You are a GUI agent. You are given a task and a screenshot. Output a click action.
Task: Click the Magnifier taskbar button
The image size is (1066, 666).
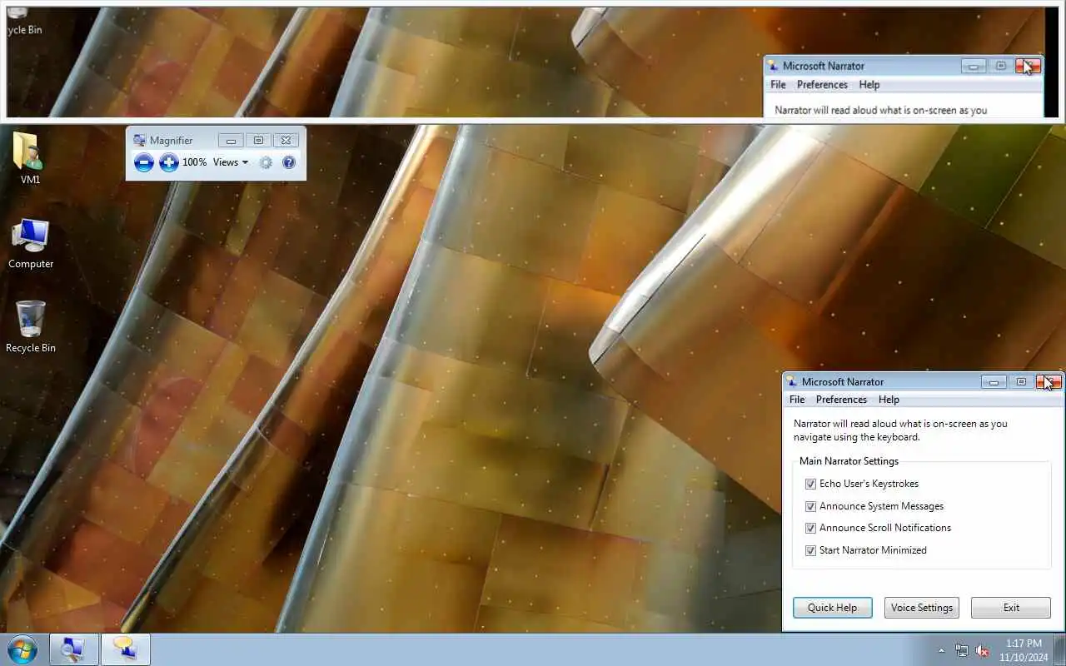coord(74,649)
